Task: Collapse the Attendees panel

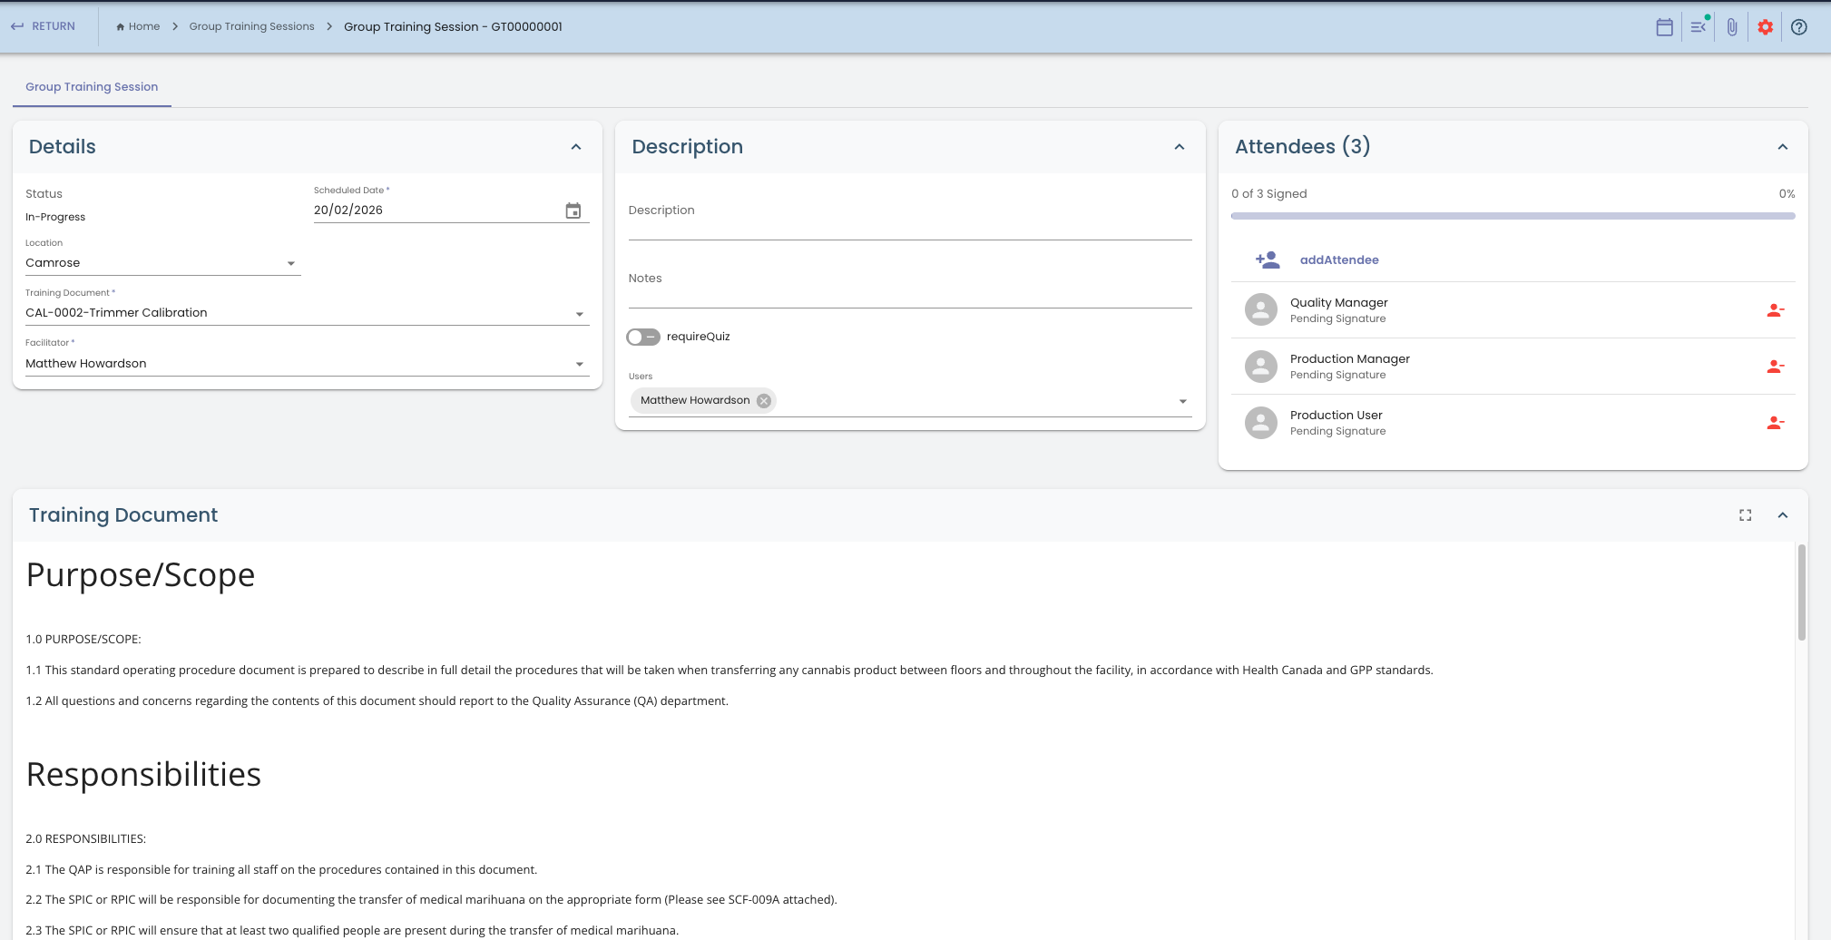Action: tap(1783, 147)
